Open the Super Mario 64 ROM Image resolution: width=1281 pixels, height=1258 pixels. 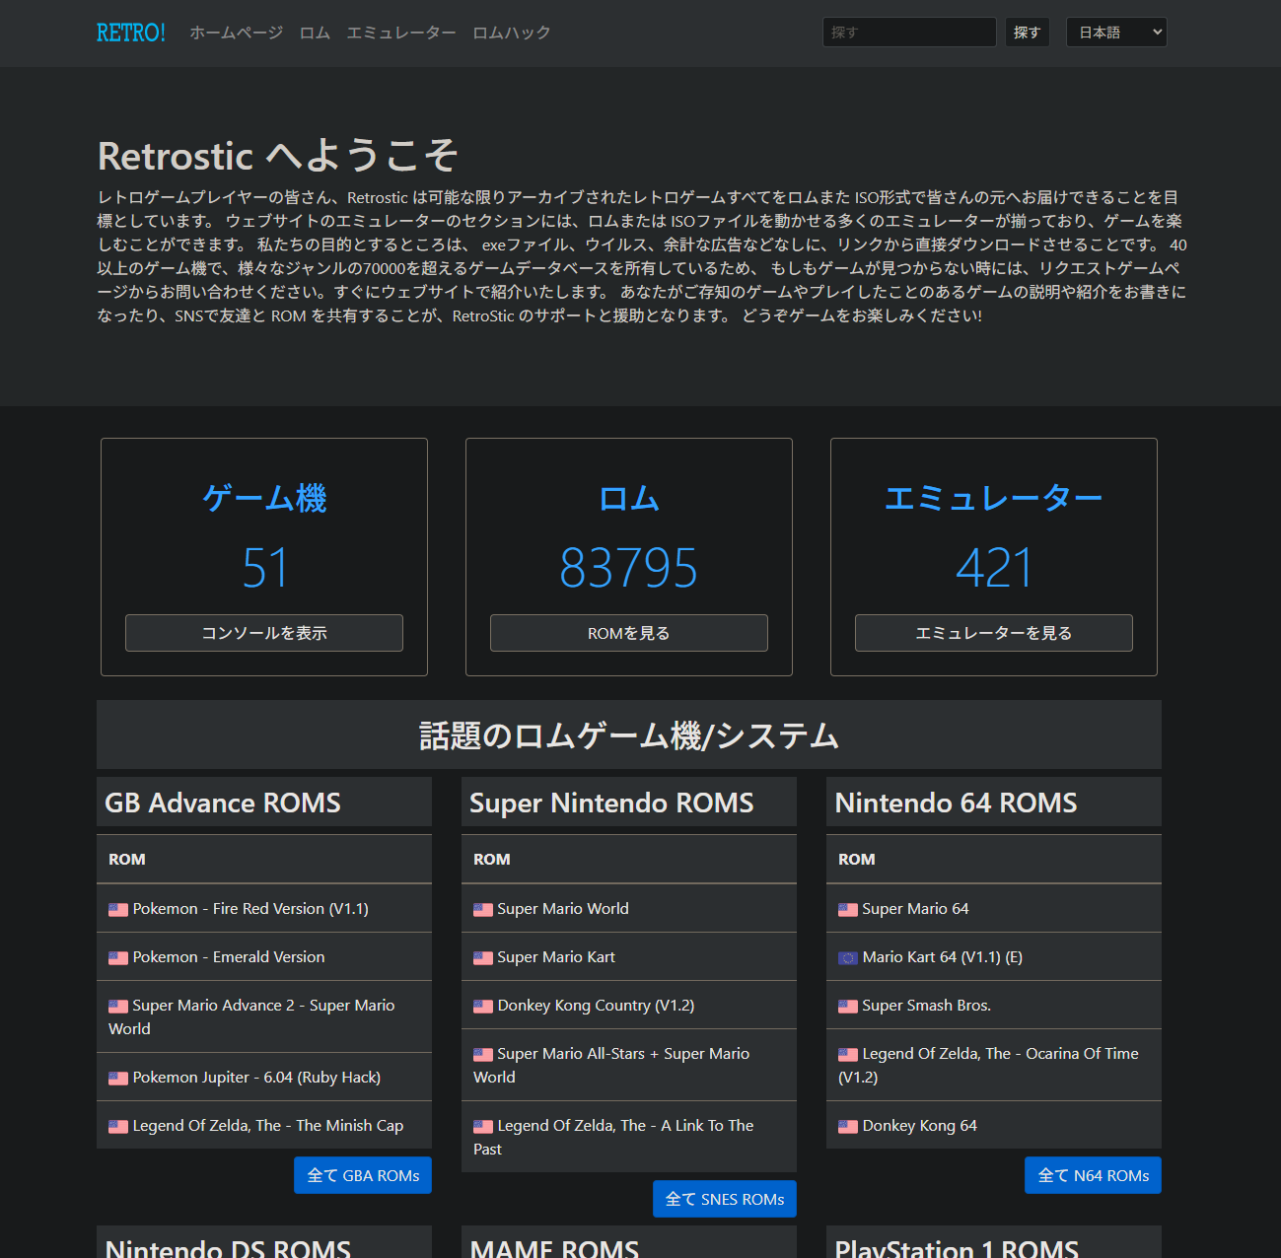point(915,909)
